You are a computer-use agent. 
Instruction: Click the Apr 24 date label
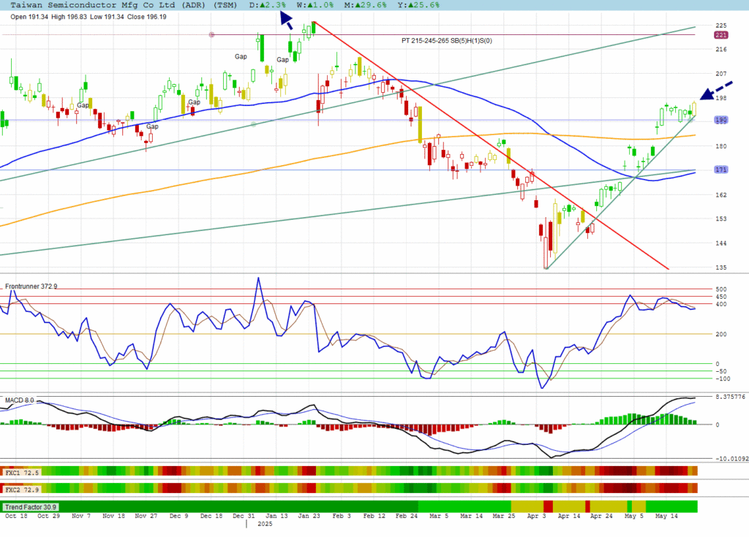tap(601, 516)
